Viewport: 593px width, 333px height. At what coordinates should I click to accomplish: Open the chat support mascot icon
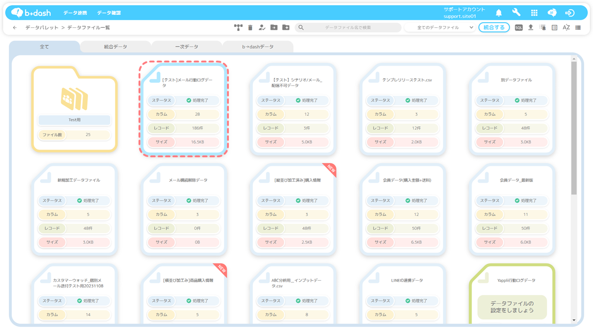click(x=552, y=13)
